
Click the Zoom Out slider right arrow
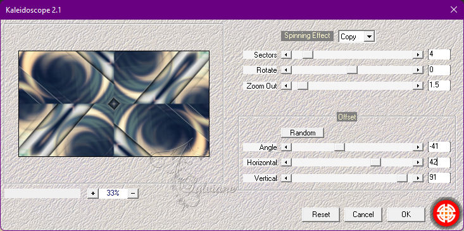tap(418, 86)
